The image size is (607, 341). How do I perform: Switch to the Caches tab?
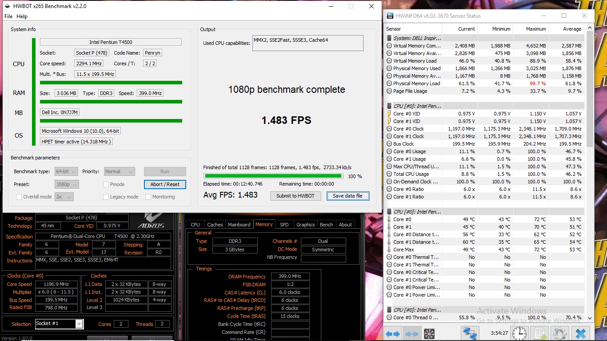(x=215, y=225)
